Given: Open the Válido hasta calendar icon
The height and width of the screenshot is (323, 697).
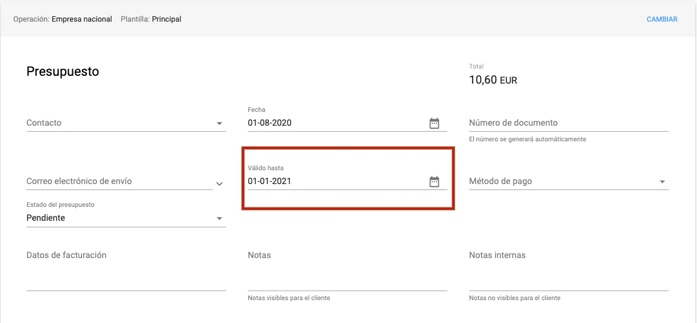Looking at the screenshot, I should coord(434,182).
